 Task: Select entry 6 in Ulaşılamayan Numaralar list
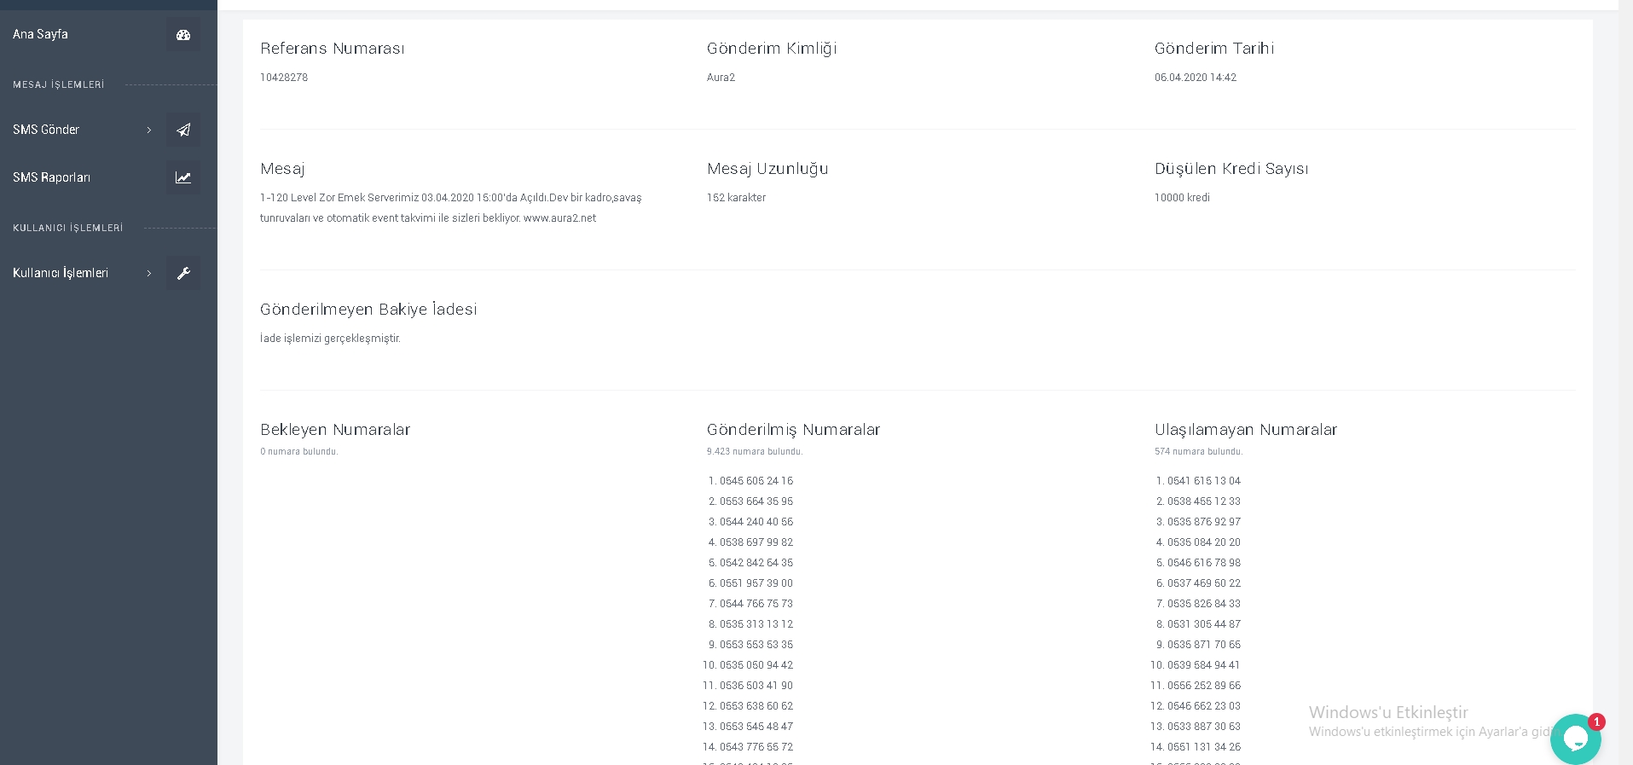(x=1204, y=583)
